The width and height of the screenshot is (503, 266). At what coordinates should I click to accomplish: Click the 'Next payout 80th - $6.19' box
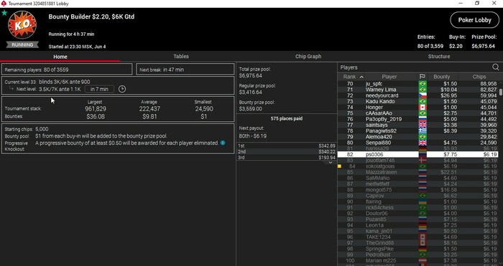pyautogui.click(x=253, y=136)
